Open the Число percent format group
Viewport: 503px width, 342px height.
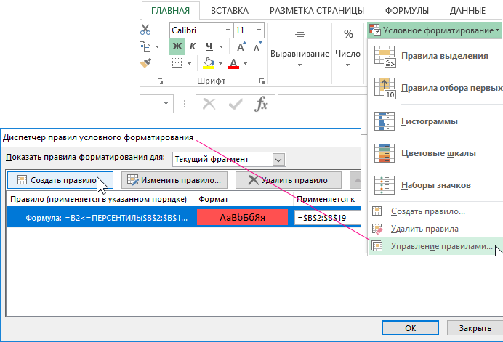coord(347,45)
